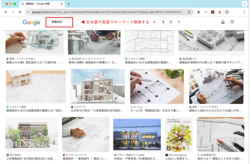Open the PR TIMES green building thumbnail
Image resolution: width=251 pixels, height=164 pixels.
tap(32, 134)
